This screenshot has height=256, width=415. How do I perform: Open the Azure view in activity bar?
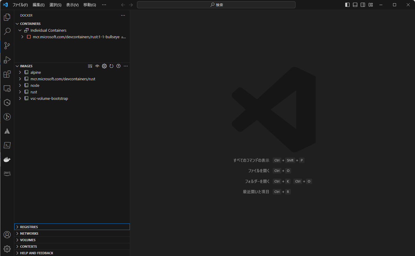pyautogui.click(x=7, y=131)
